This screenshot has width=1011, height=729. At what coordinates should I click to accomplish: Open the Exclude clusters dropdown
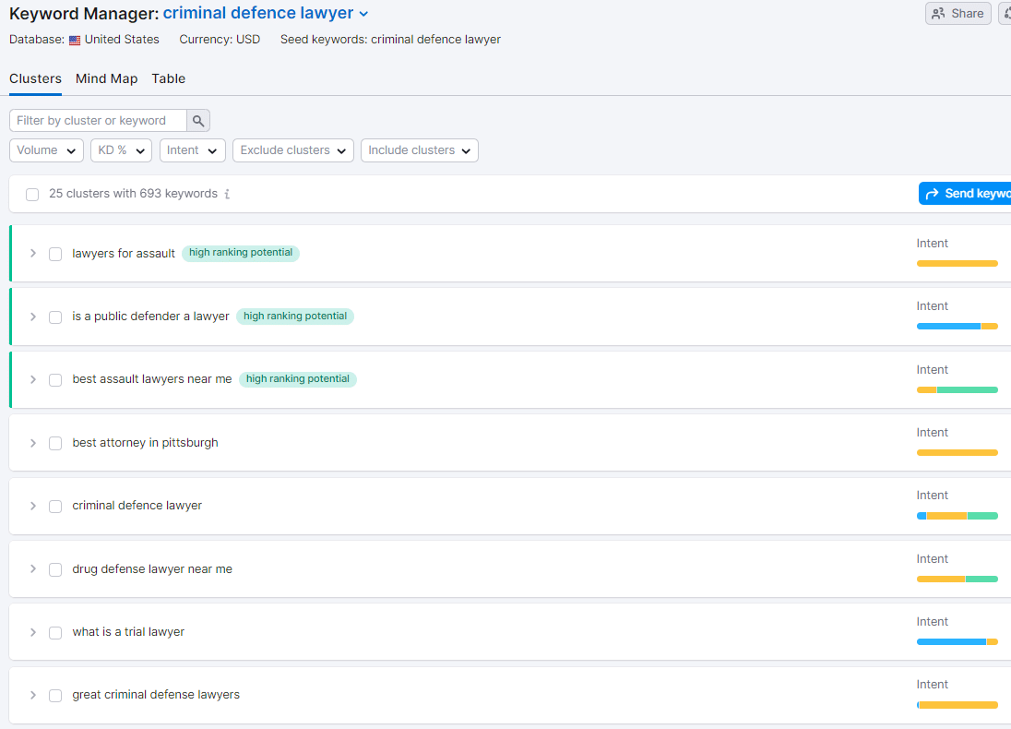point(292,149)
